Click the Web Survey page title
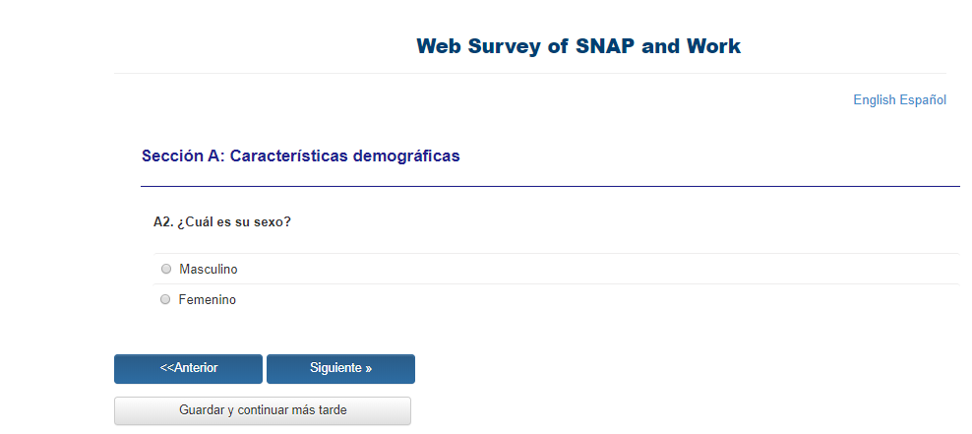972x434 pixels. click(578, 46)
